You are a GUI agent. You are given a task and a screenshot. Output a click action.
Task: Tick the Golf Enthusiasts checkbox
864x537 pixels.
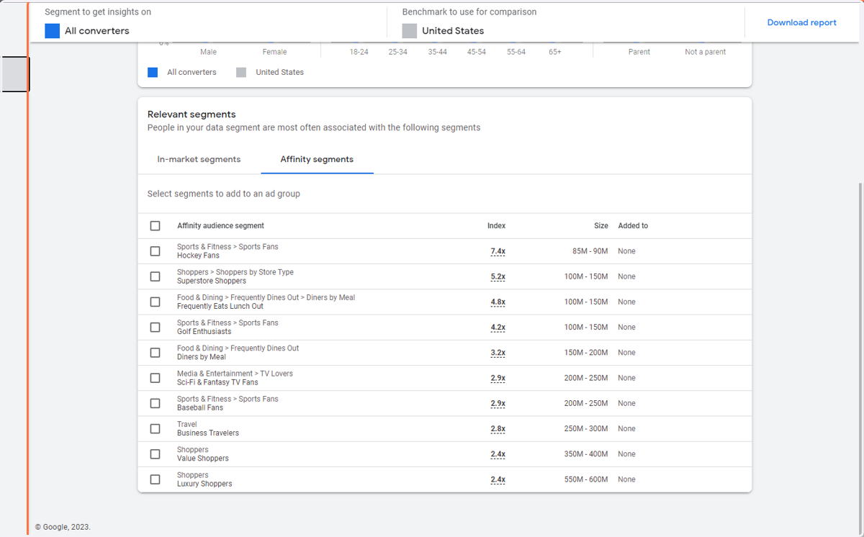coord(155,327)
